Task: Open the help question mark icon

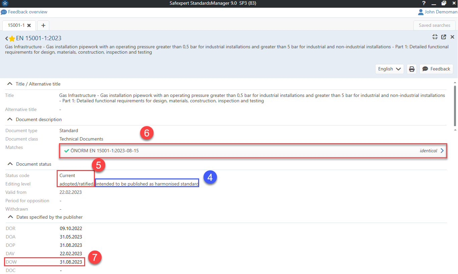Action: [x=424, y=3]
